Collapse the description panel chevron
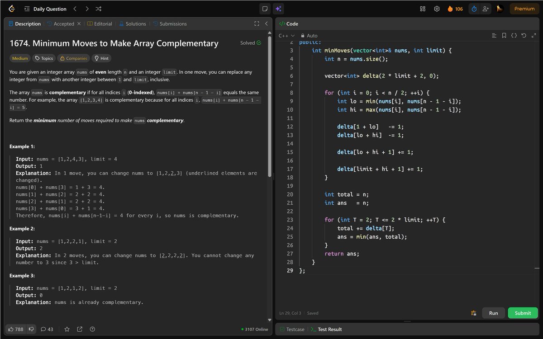Viewport: 543px width, 339px height. coord(266,24)
